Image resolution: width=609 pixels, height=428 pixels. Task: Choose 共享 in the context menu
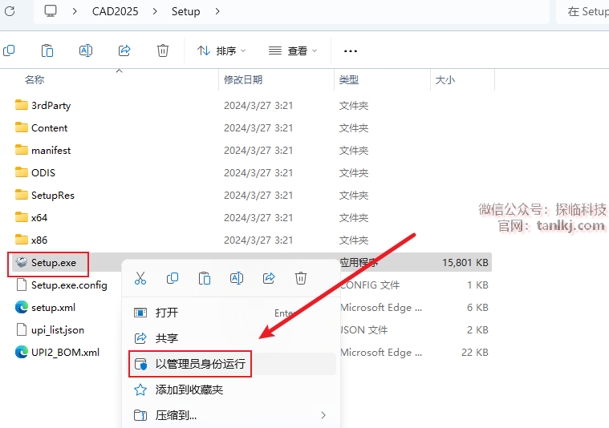tap(232, 338)
